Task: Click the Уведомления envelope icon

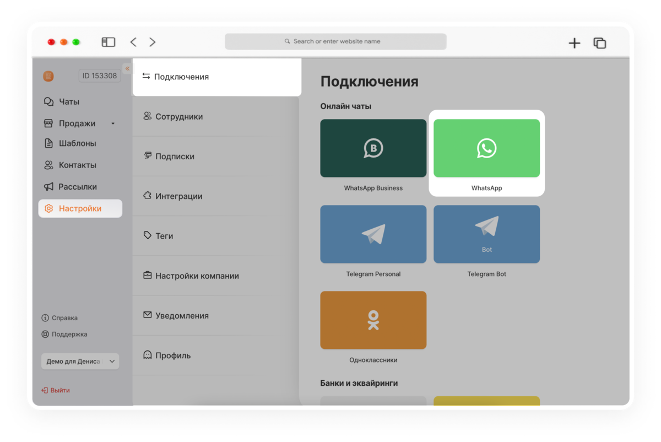Action: point(147,315)
